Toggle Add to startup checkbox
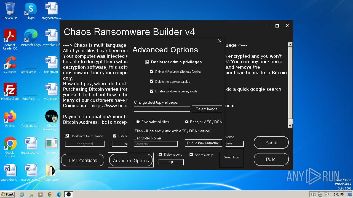The image size is (353, 198). [x=191, y=155]
